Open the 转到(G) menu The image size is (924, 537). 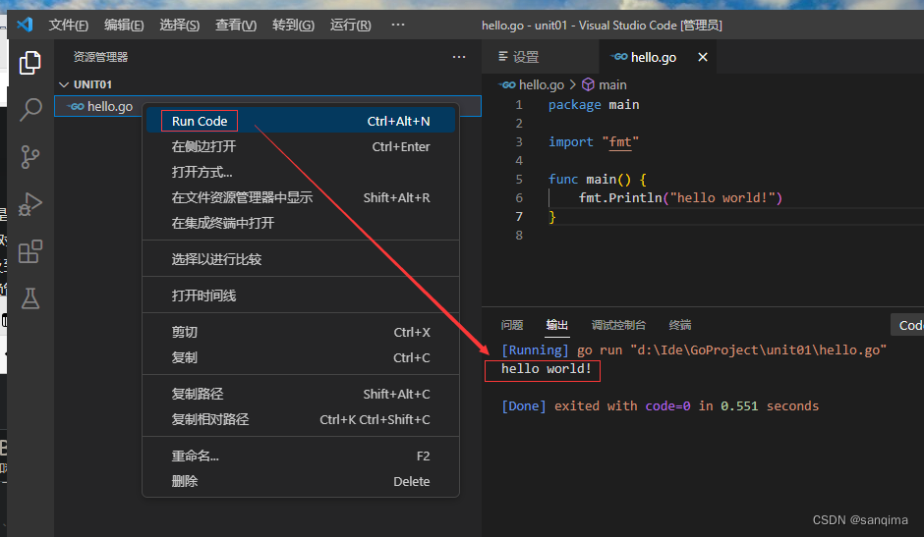click(293, 25)
